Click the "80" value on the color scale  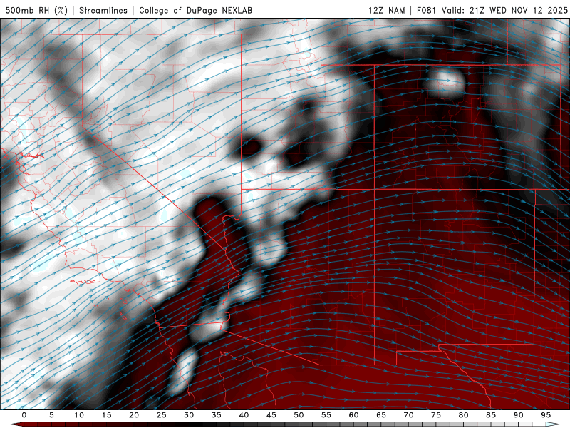(x=463, y=415)
